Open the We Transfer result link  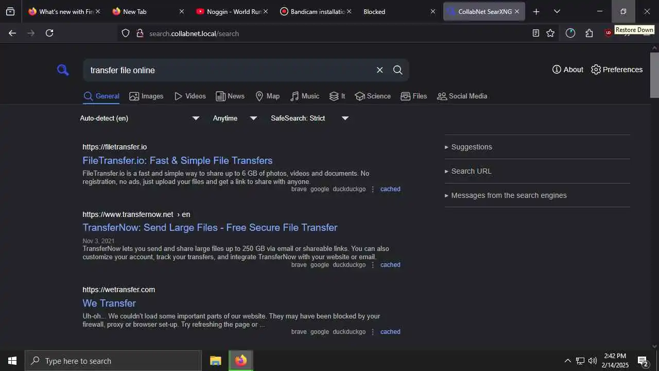point(109,303)
